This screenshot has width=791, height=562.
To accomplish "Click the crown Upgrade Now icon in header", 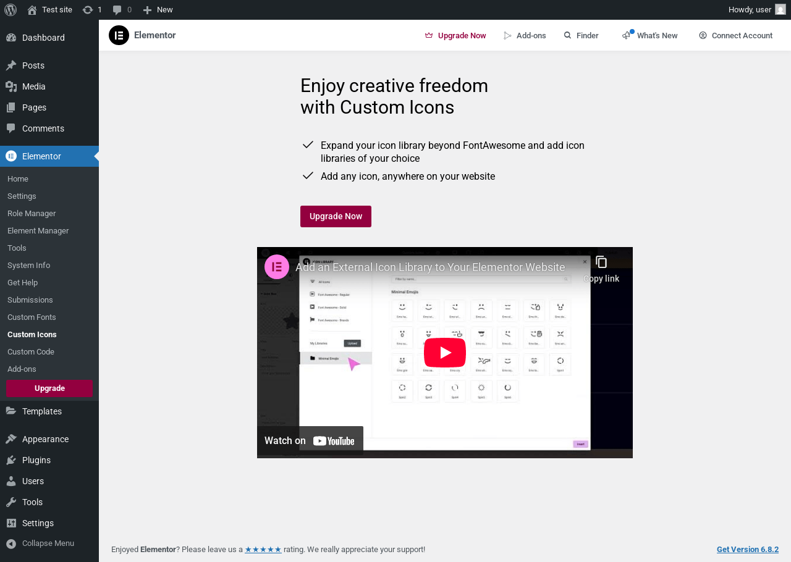I will tap(429, 36).
